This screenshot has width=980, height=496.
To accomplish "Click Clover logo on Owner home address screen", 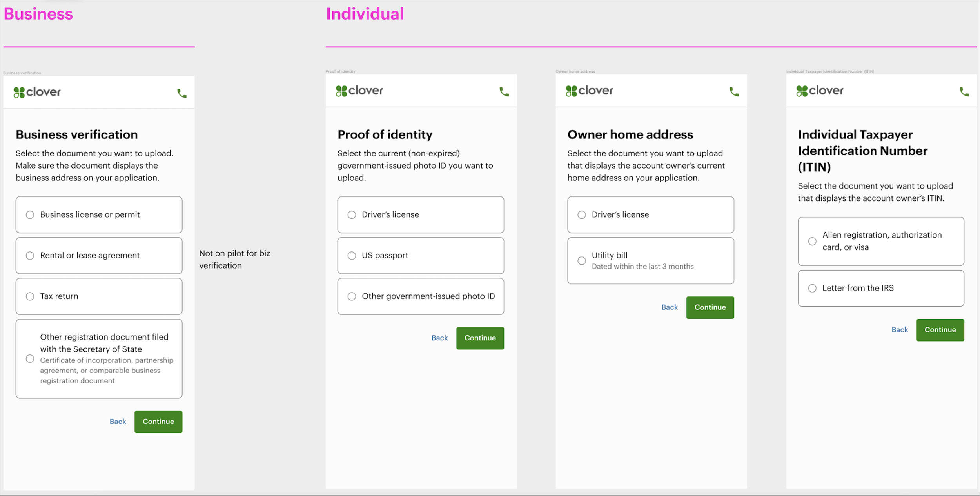I will pos(589,91).
